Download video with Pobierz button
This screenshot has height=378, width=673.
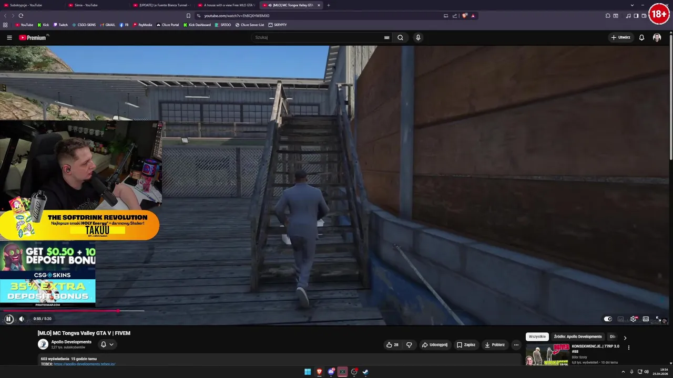tap(495, 345)
